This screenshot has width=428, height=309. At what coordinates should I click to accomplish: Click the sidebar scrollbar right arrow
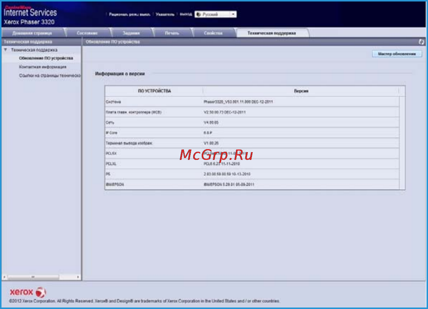tap(78, 277)
